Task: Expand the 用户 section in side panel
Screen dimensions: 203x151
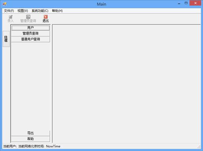Action: pyautogui.click(x=30, y=28)
